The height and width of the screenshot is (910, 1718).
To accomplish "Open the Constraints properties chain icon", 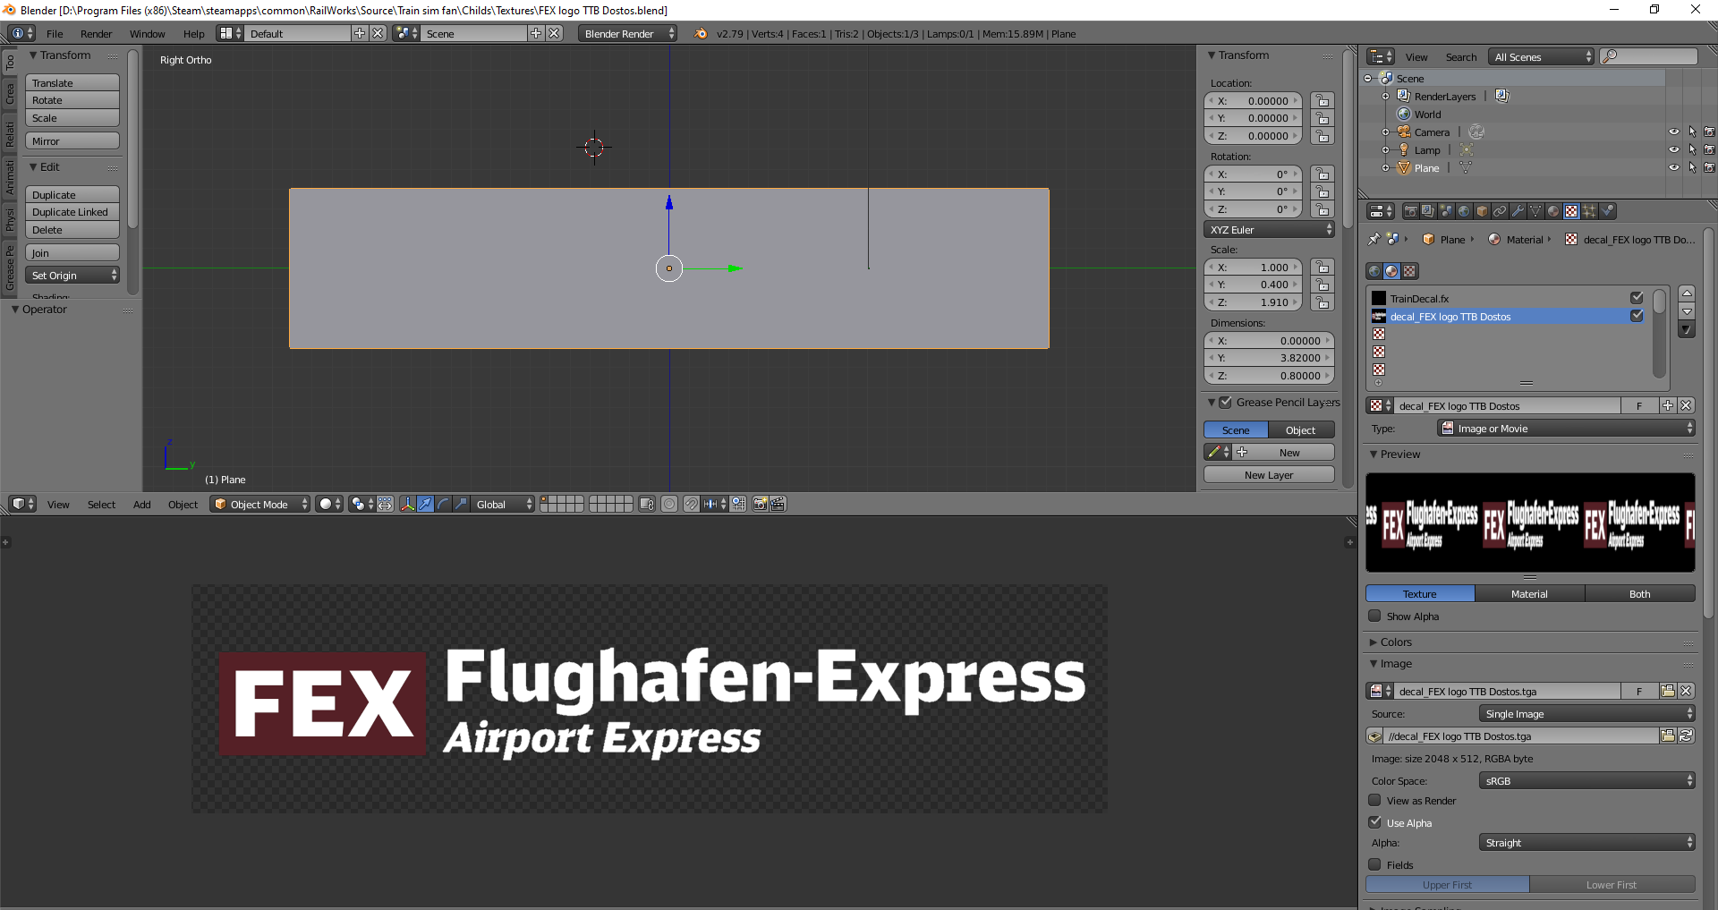I will tap(1500, 211).
